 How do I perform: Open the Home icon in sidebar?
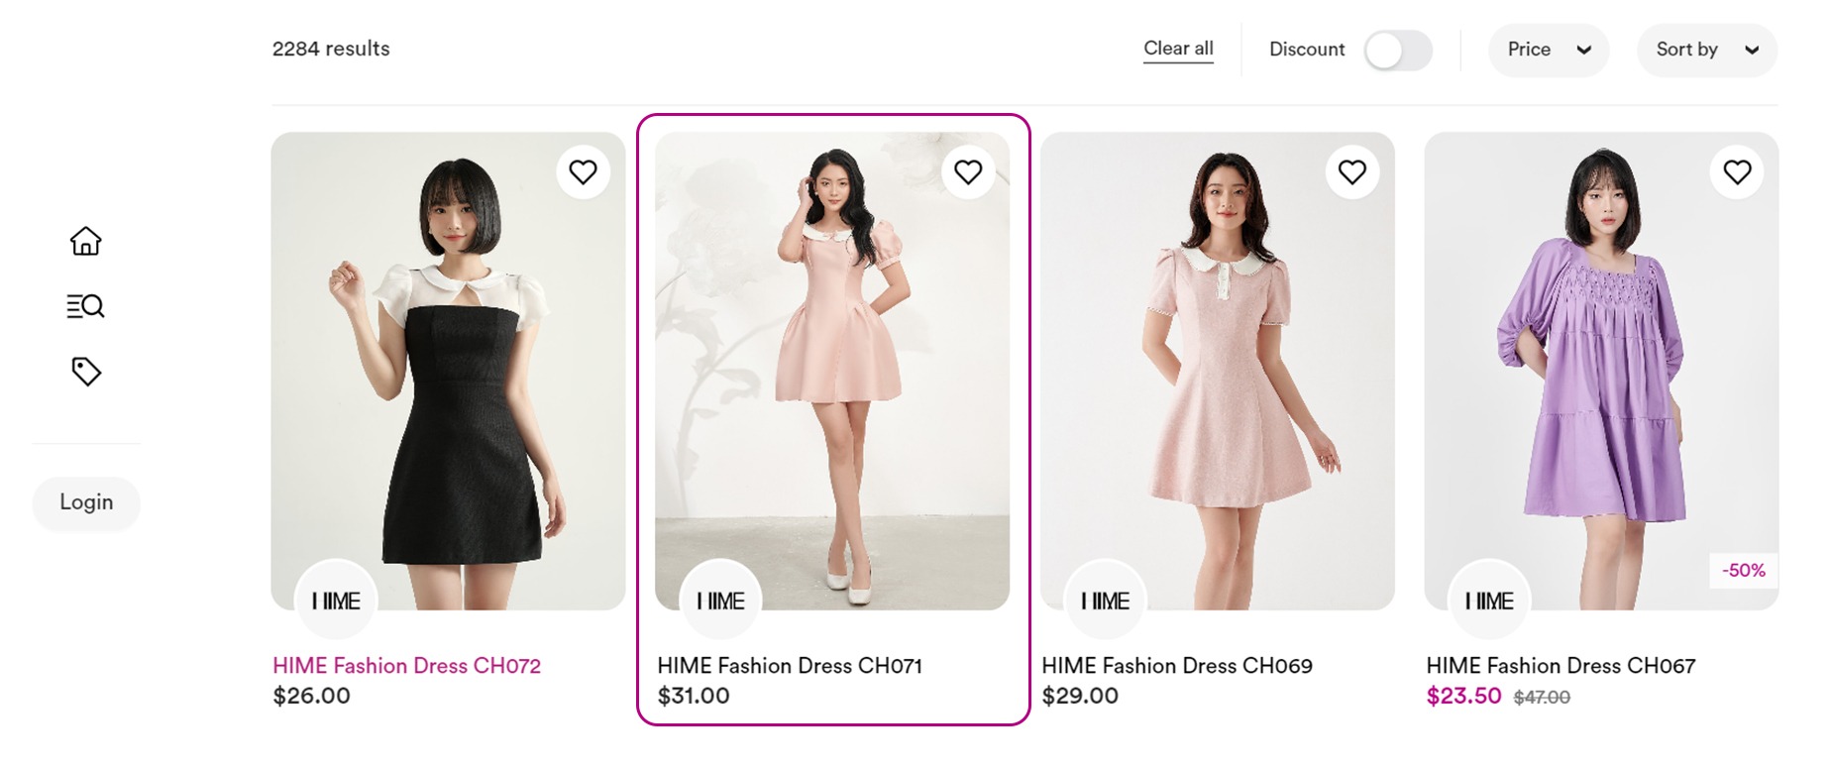[x=86, y=241]
